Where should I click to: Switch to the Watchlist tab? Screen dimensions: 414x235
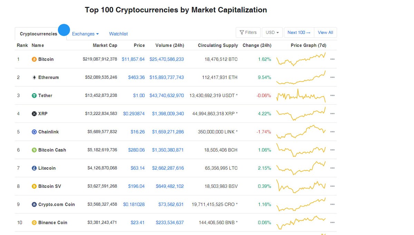point(118,34)
